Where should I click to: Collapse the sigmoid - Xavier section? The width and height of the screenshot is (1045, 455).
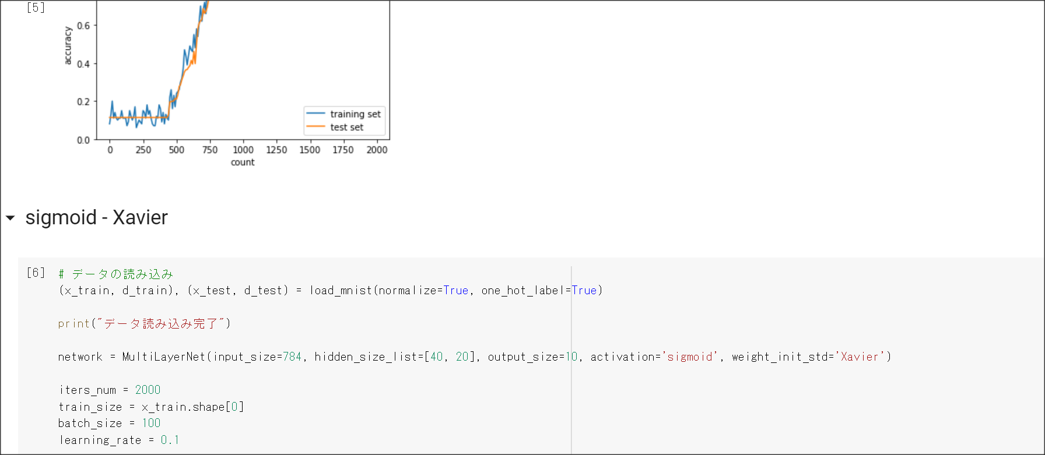10,218
